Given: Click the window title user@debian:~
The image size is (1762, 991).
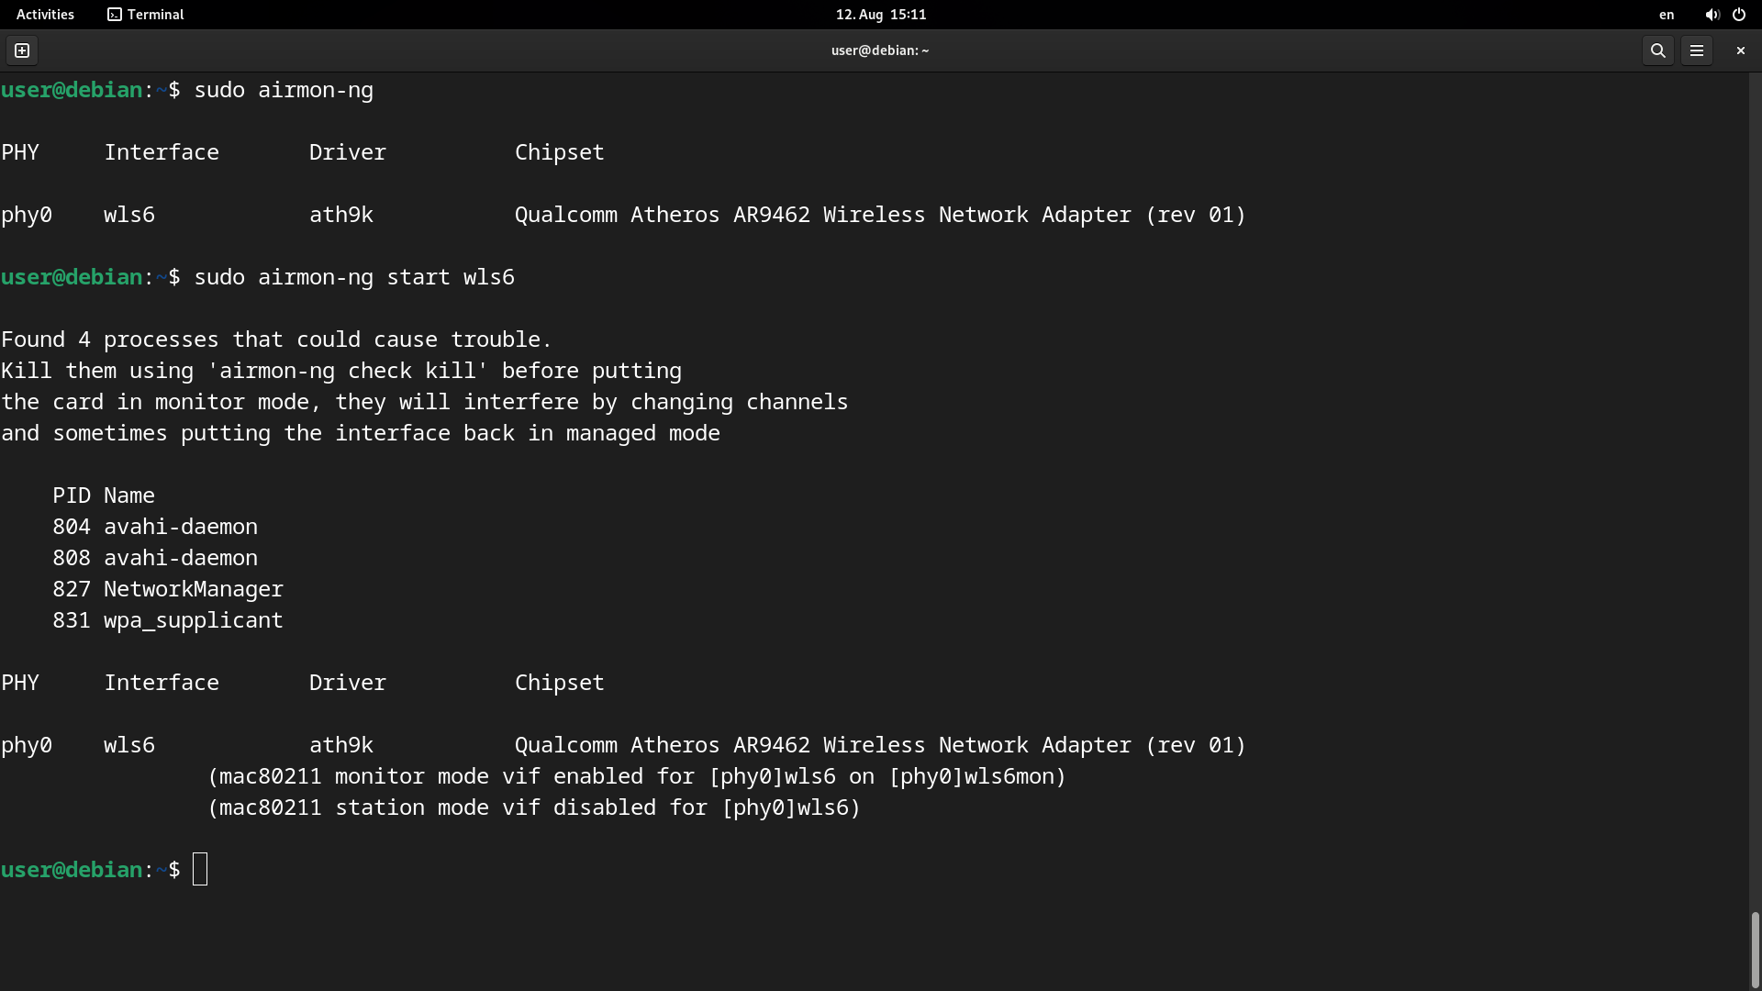Looking at the screenshot, I should coord(879,50).
